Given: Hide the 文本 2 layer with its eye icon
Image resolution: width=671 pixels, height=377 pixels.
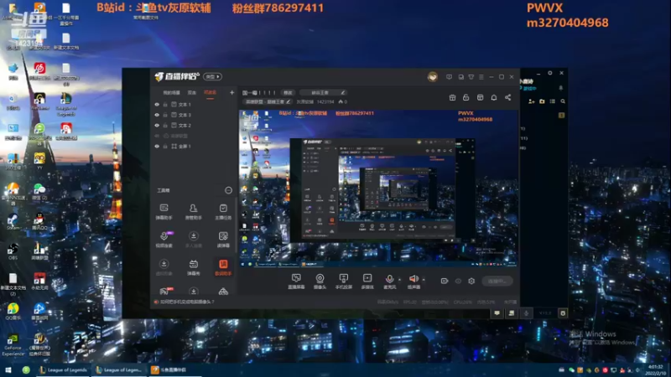Looking at the screenshot, I should 157,125.
